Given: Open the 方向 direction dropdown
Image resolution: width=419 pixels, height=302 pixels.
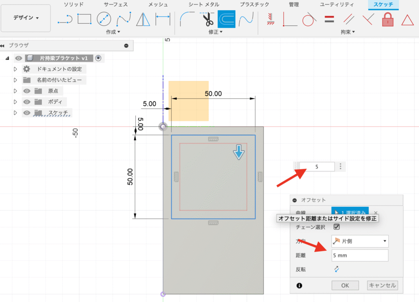Looking at the screenshot, I should [x=359, y=241].
